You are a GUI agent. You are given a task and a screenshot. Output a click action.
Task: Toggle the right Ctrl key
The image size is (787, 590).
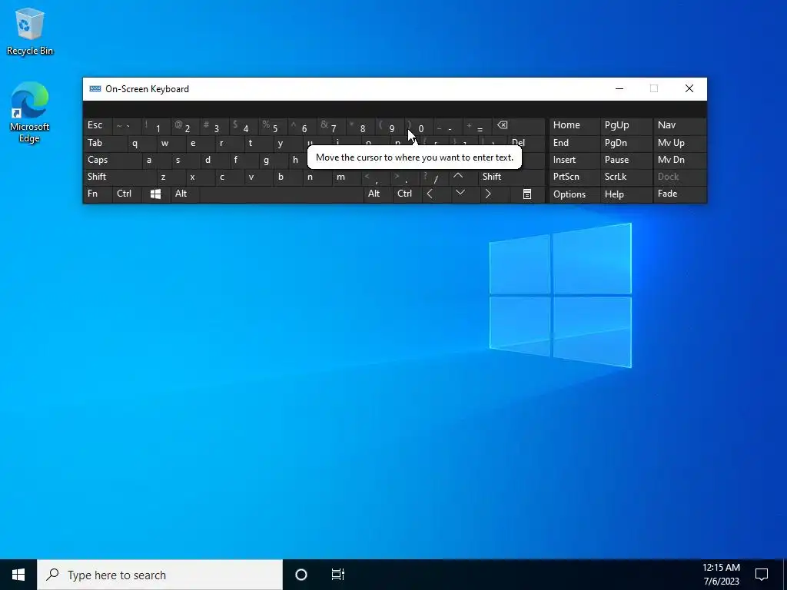click(x=407, y=194)
